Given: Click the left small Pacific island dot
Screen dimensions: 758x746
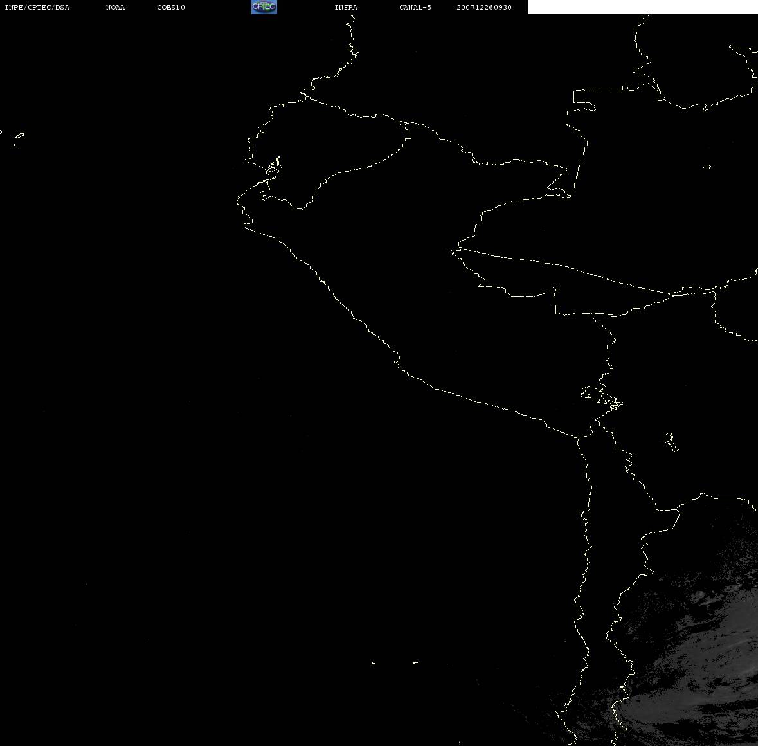Looking at the screenshot, I should coord(374,662).
